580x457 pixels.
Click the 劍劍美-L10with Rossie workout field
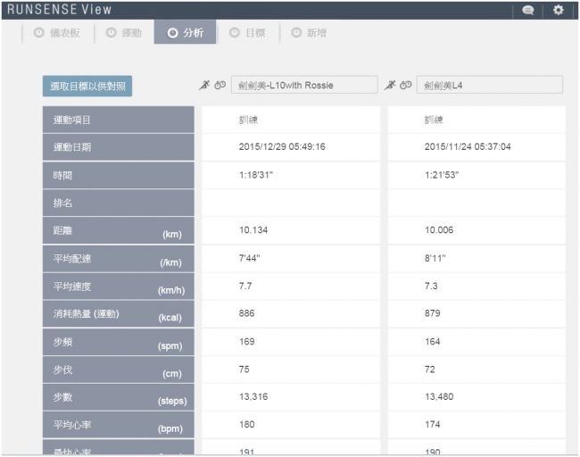[304, 85]
